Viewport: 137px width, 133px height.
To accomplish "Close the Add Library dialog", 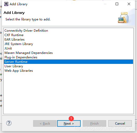I will pyautogui.click(x=129, y=4).
